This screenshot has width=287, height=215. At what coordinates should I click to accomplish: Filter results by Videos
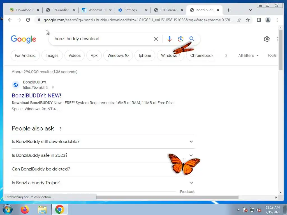tap(75, 55)
